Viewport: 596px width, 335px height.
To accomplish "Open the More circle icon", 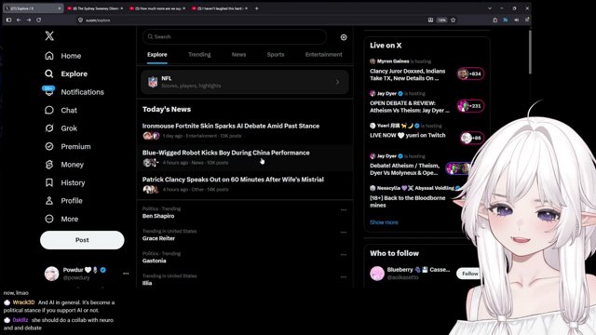I will tap(49, 219).
